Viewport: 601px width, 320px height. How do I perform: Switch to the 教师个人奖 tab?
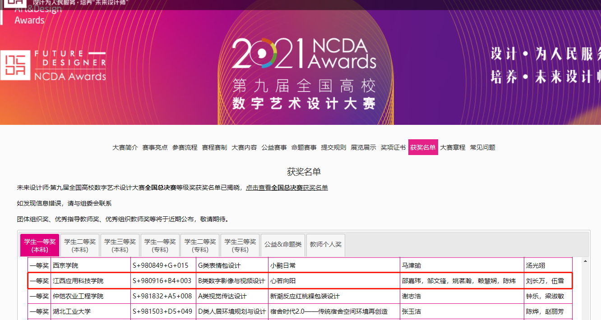pyautogui.click(x=326, y=244)
